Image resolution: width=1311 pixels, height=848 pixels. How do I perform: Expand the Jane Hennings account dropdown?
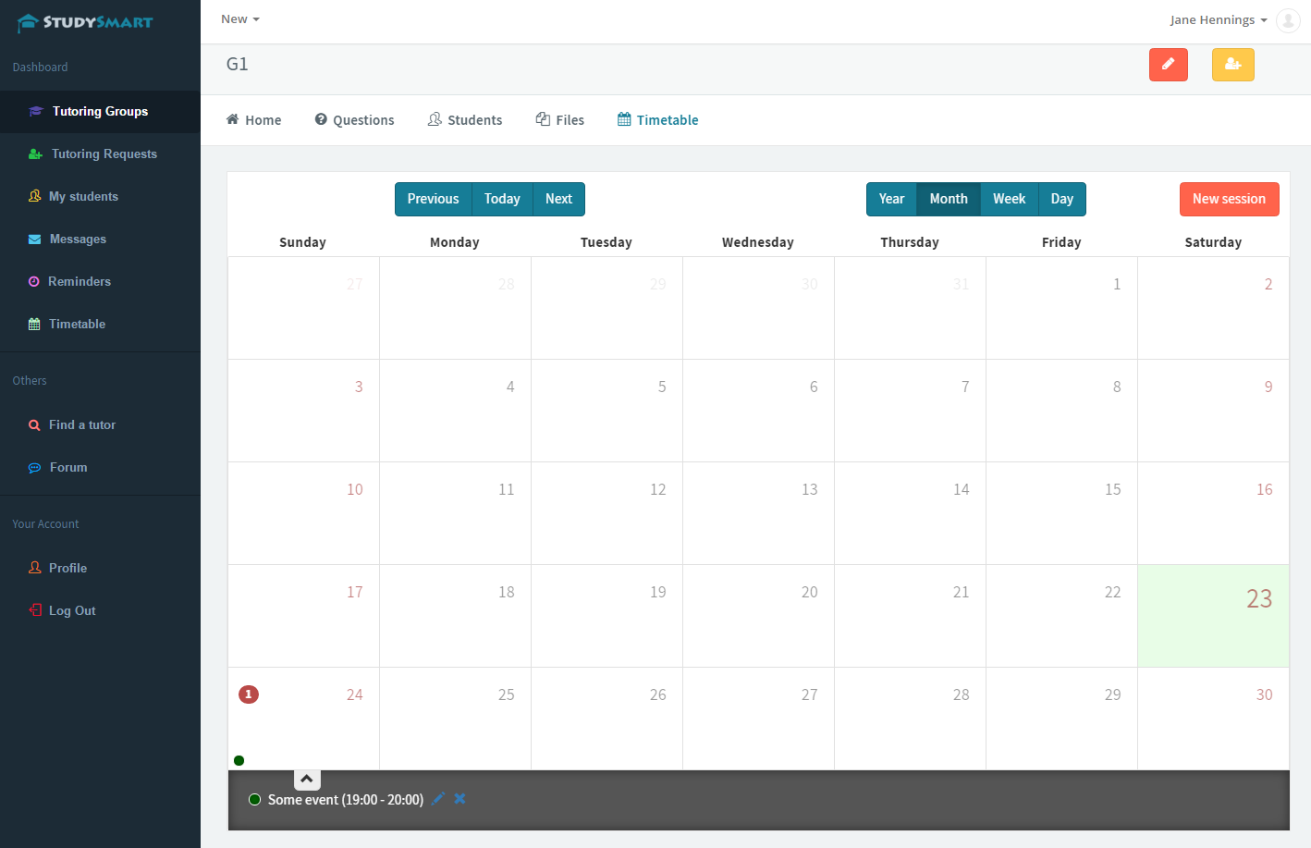1217,19
